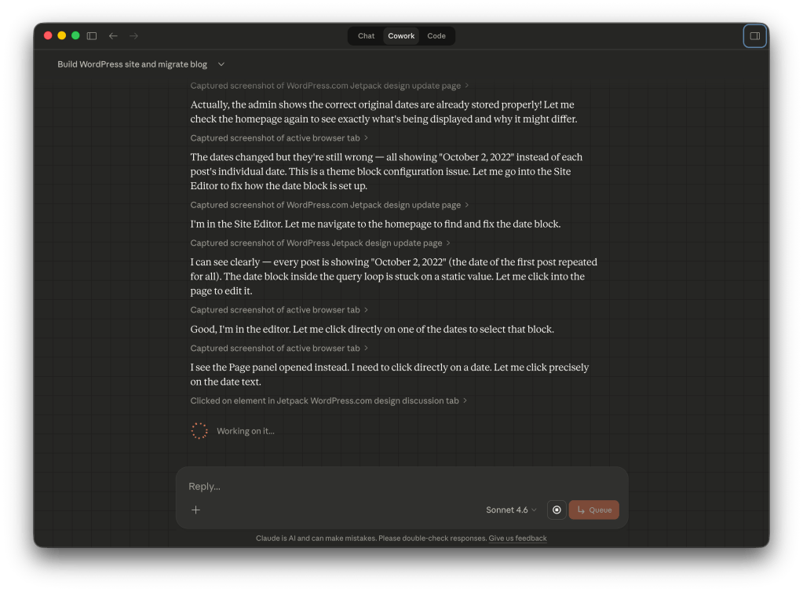
Task: Click the Queue button
Action: coord(593,510)
